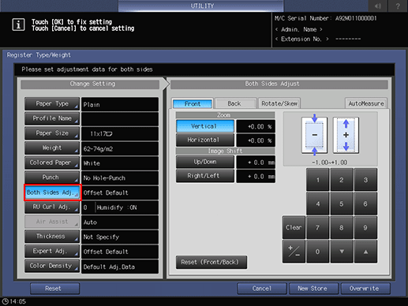Open the Paper Type setting
This screenshot has width=408, height=306.
pos(52,104)
